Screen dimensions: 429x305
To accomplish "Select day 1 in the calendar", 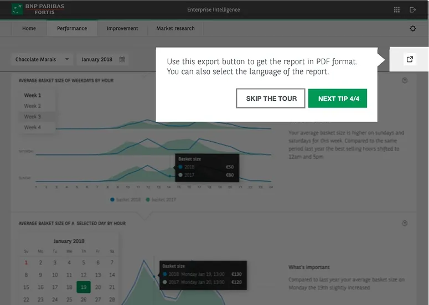I will pos(26,262).
